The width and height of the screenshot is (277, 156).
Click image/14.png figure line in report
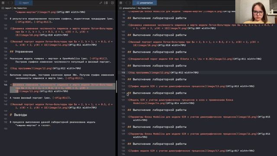pos(61,106)
